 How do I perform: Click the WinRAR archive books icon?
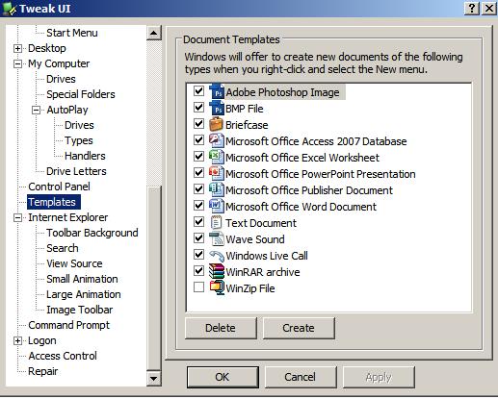217,272
